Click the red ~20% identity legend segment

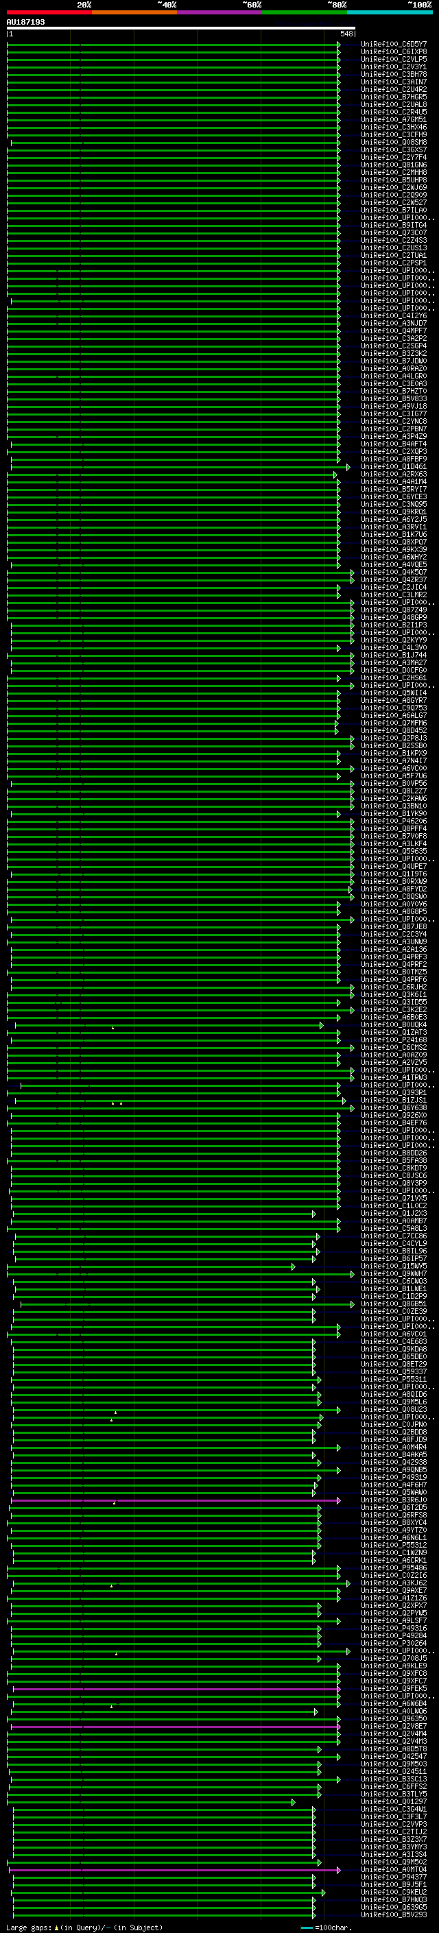(49, 12)
